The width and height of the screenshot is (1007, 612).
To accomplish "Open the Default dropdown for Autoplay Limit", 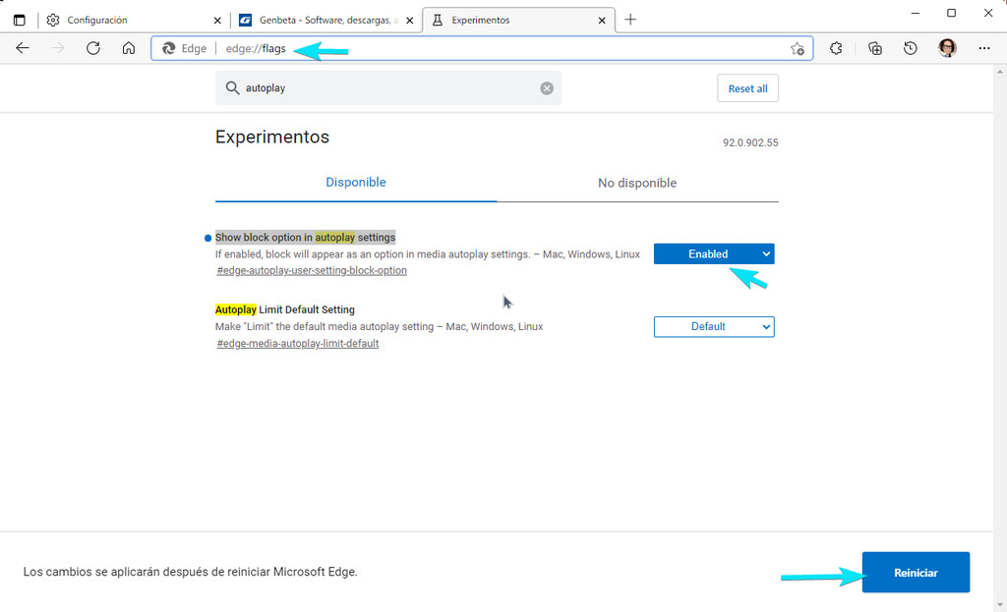I will click(x=713, y=326).
